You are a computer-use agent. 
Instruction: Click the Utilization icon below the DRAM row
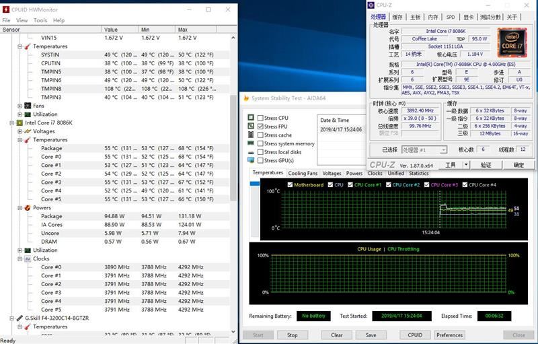(28, 250)
